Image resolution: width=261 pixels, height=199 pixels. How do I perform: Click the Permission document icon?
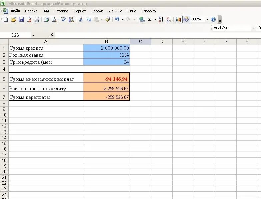29,19
